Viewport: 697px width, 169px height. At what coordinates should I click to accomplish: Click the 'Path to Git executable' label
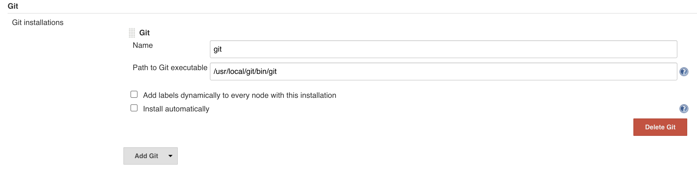click(x=170, y=68)
